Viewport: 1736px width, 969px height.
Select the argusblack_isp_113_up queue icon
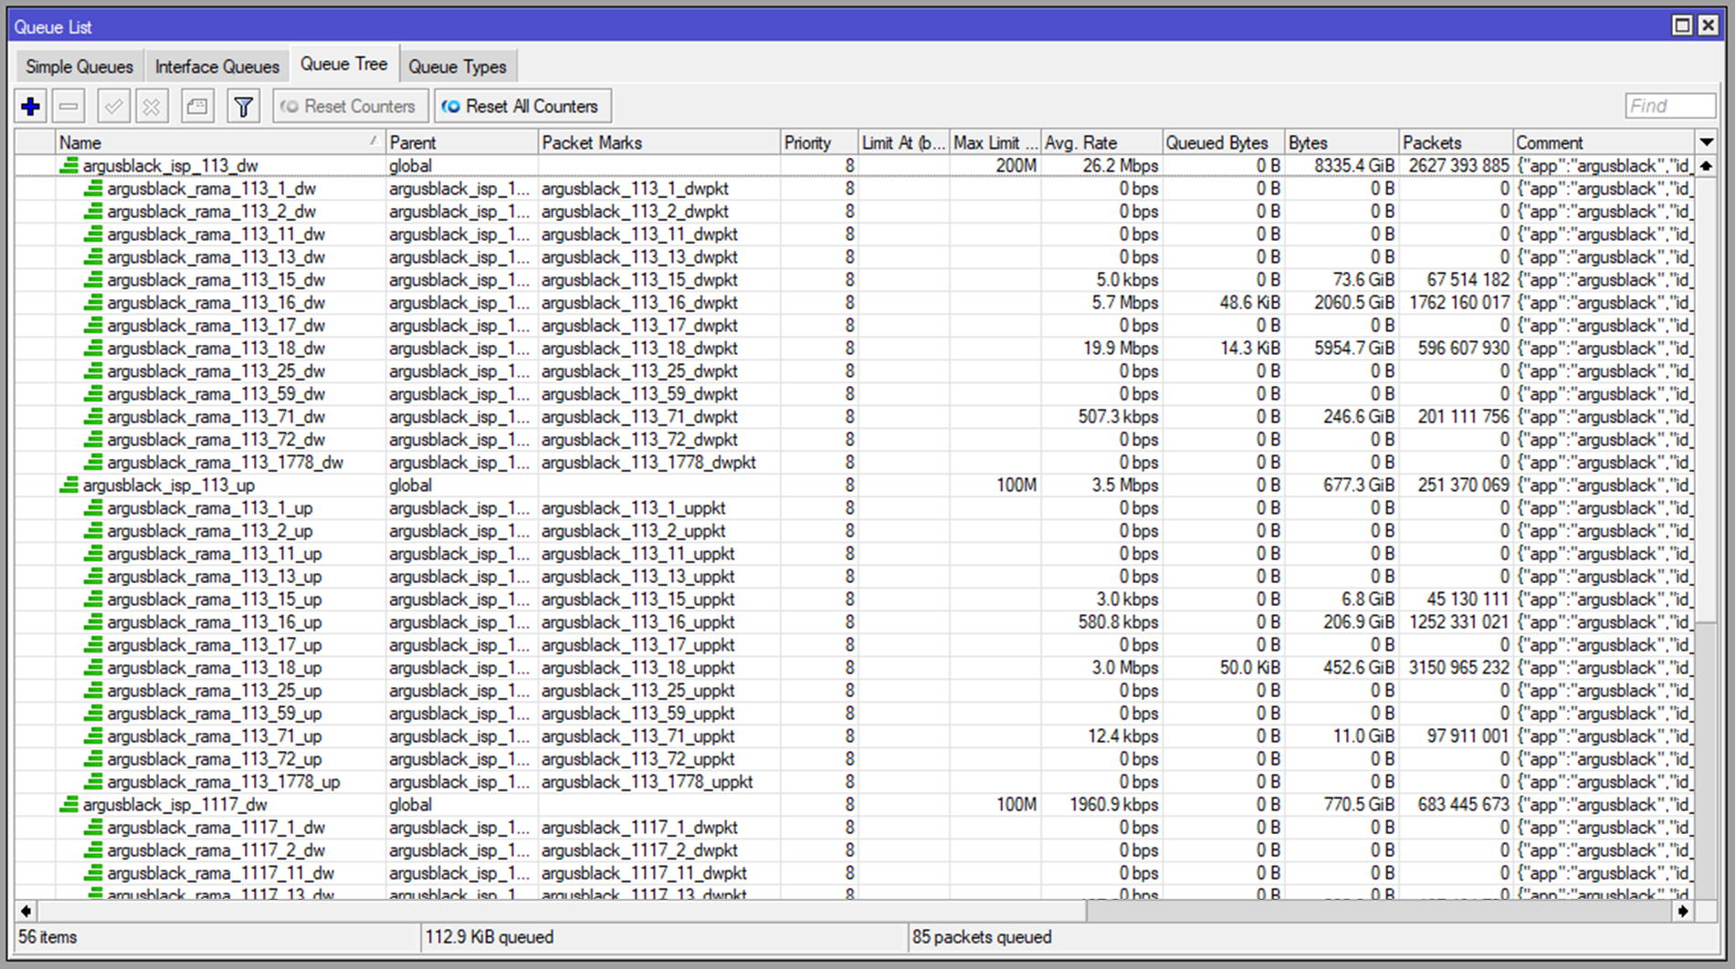(x=69, y=485)
